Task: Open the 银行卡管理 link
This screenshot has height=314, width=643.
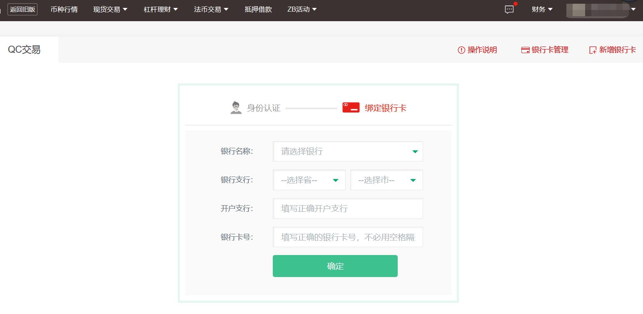Action: 545,50
